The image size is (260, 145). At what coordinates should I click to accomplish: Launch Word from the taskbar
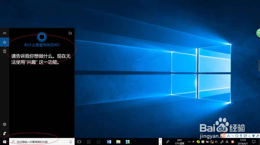coord(109,142)
